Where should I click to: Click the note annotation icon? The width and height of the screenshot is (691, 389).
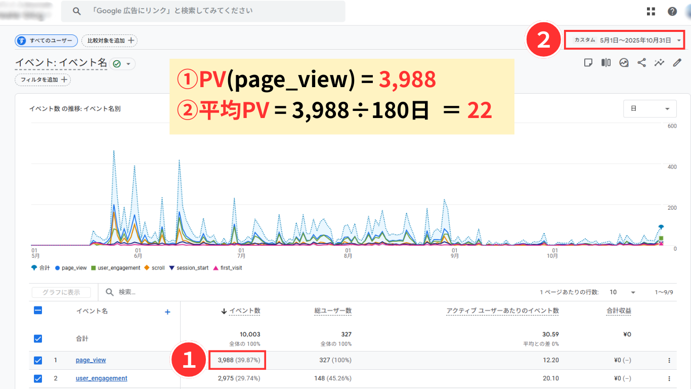click(x=588, y=63)
